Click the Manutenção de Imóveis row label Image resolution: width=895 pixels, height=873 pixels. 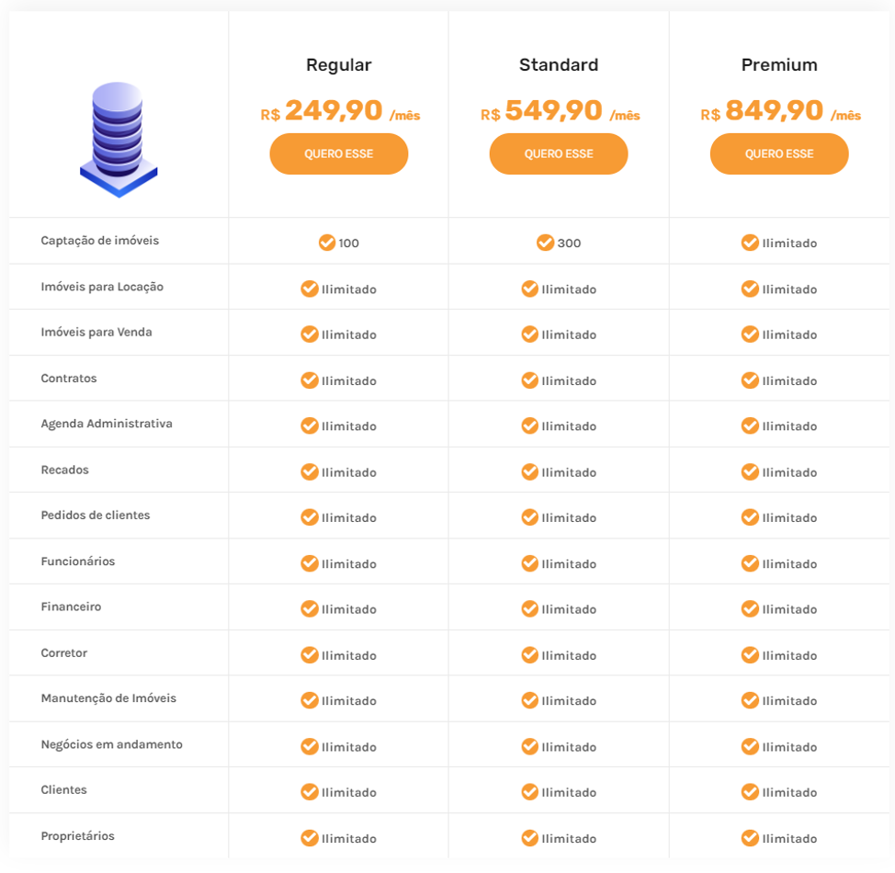click(108, 698)
